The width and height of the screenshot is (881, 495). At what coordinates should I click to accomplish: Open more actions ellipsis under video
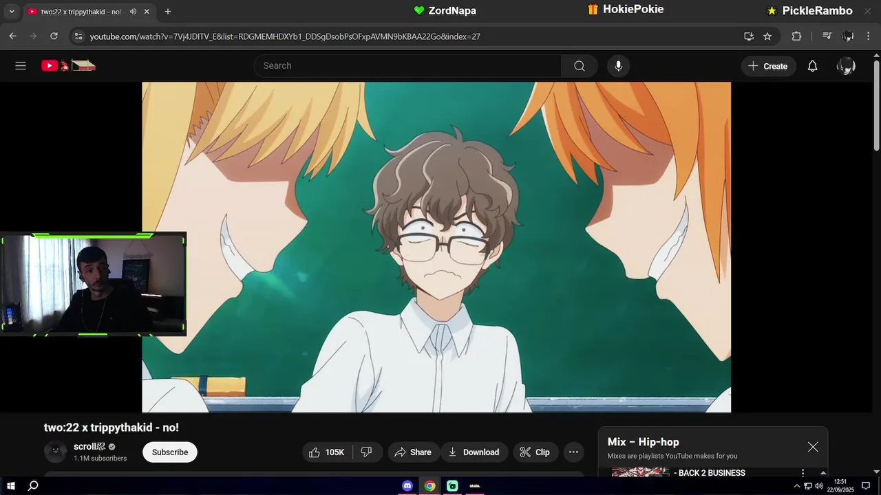pos(573,452)
